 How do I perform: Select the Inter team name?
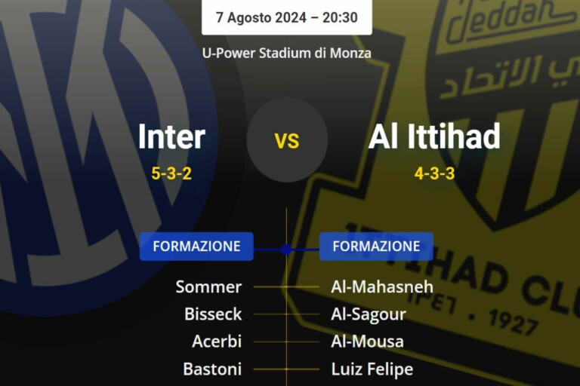[x=171, y=137]
